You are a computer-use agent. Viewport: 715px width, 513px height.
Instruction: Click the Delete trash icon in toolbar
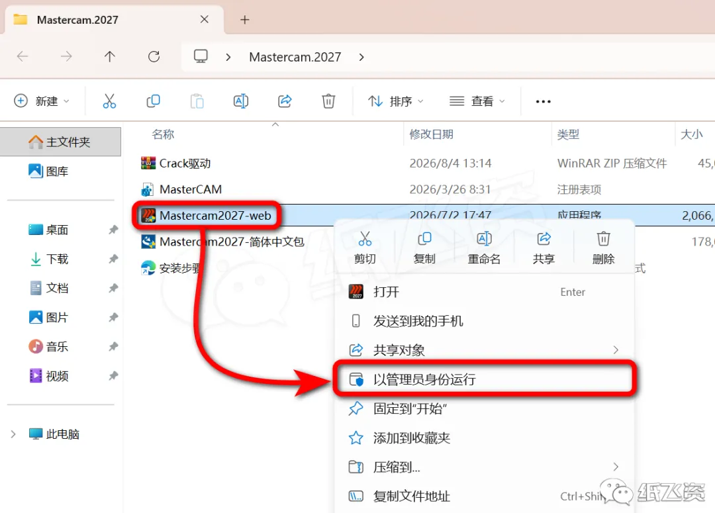click(328, 101)
